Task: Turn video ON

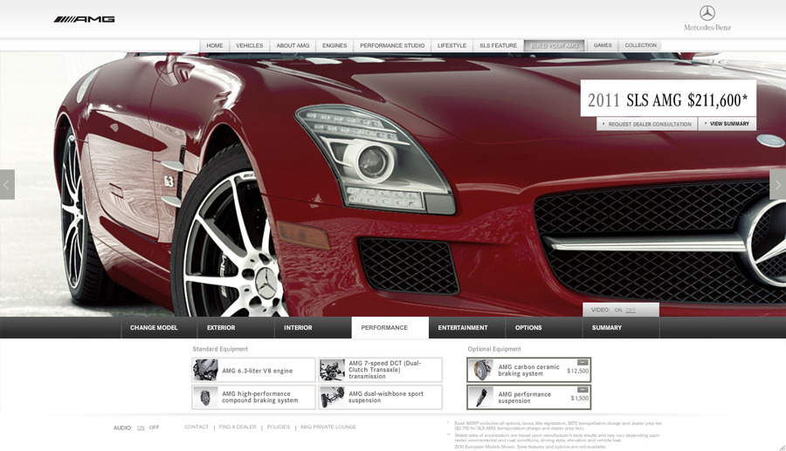Action: coord(618,311)
